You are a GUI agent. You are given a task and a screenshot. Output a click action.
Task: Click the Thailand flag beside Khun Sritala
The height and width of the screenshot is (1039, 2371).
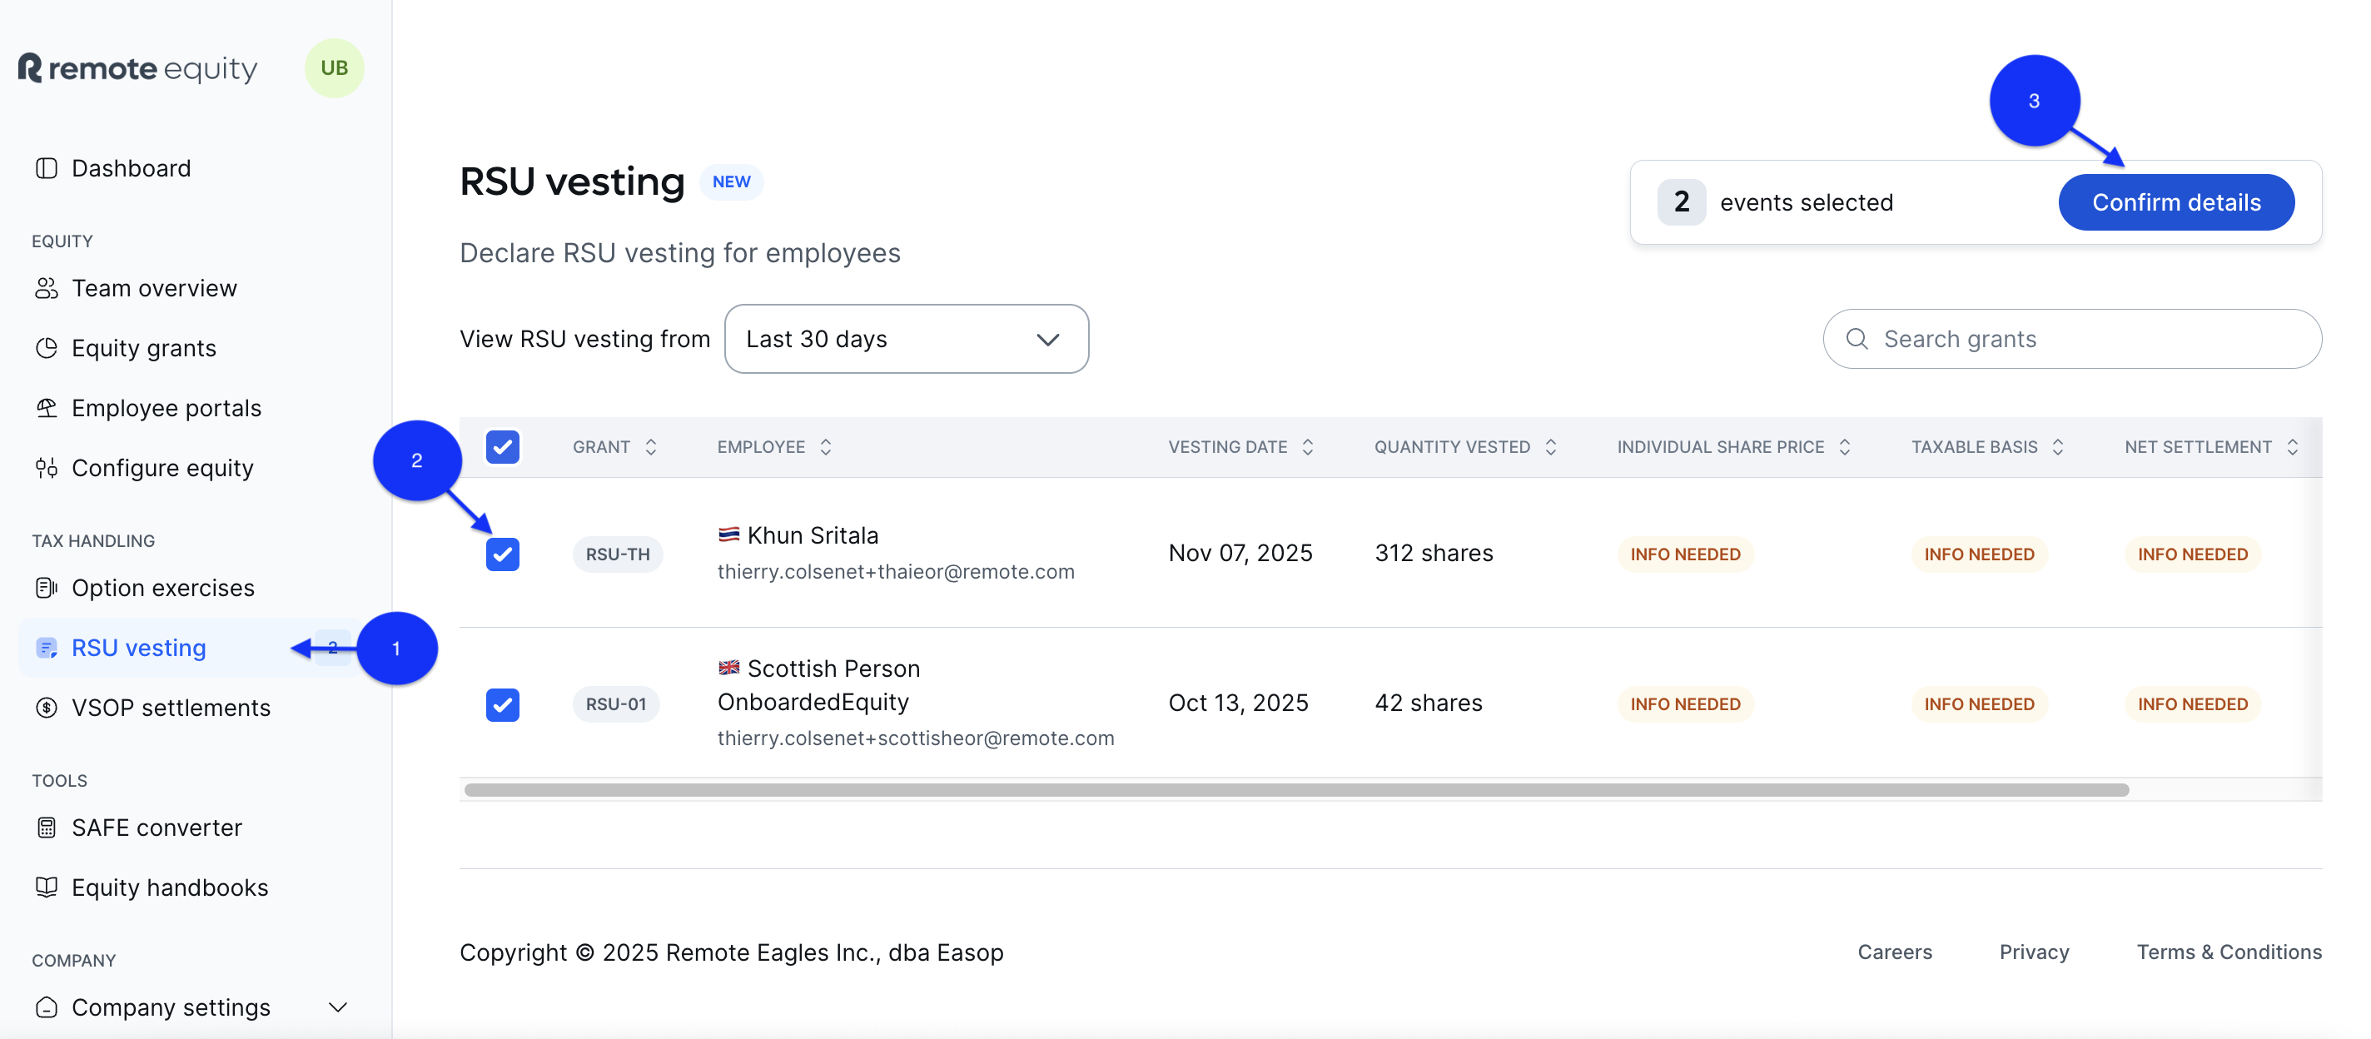point(729,534)
